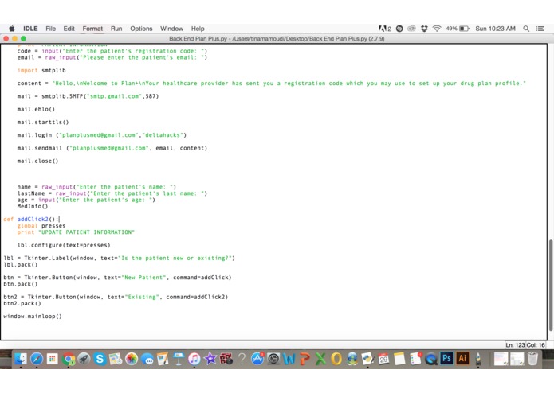Open Google Chrome from the dock
Viewport: 554px width, 393px height.
tap(69, 359)
